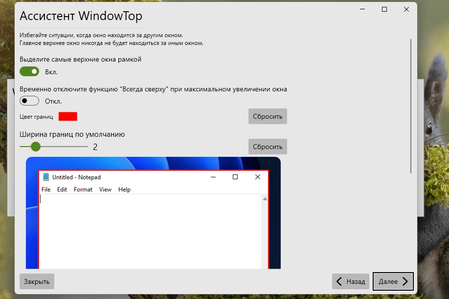The image size is (449, 299).
Task: Click the 'Цвет границ' label
Action: point(36,117)
